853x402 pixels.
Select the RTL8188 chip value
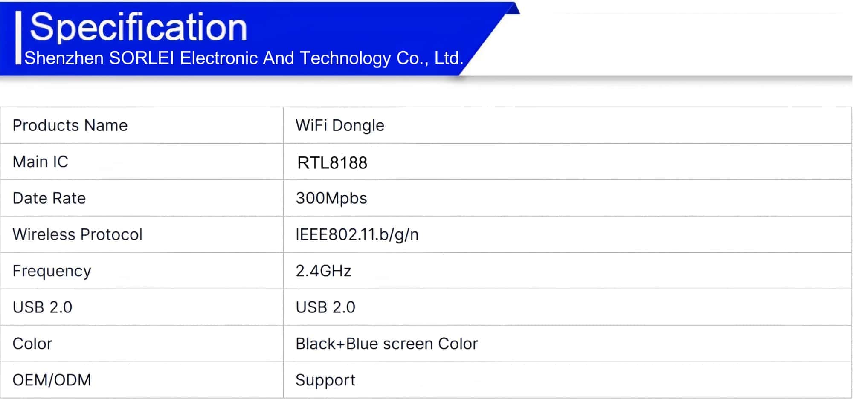point(332,163)
